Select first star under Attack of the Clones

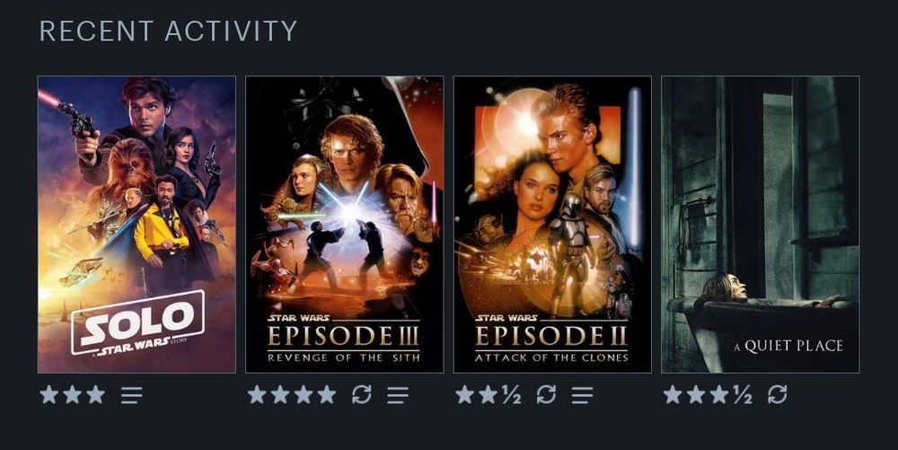click(464, 394)
